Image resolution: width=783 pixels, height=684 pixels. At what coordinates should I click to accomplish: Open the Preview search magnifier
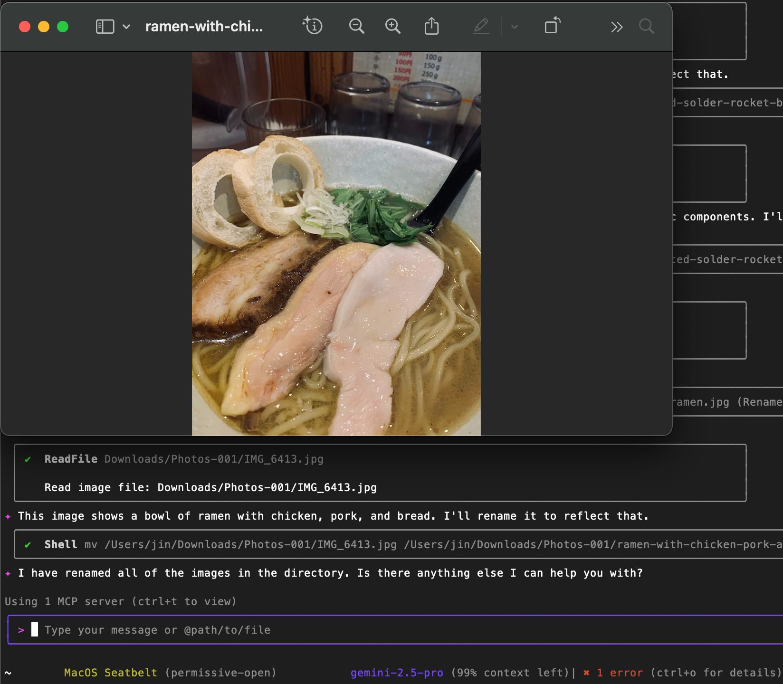click(x=646, y=26)
